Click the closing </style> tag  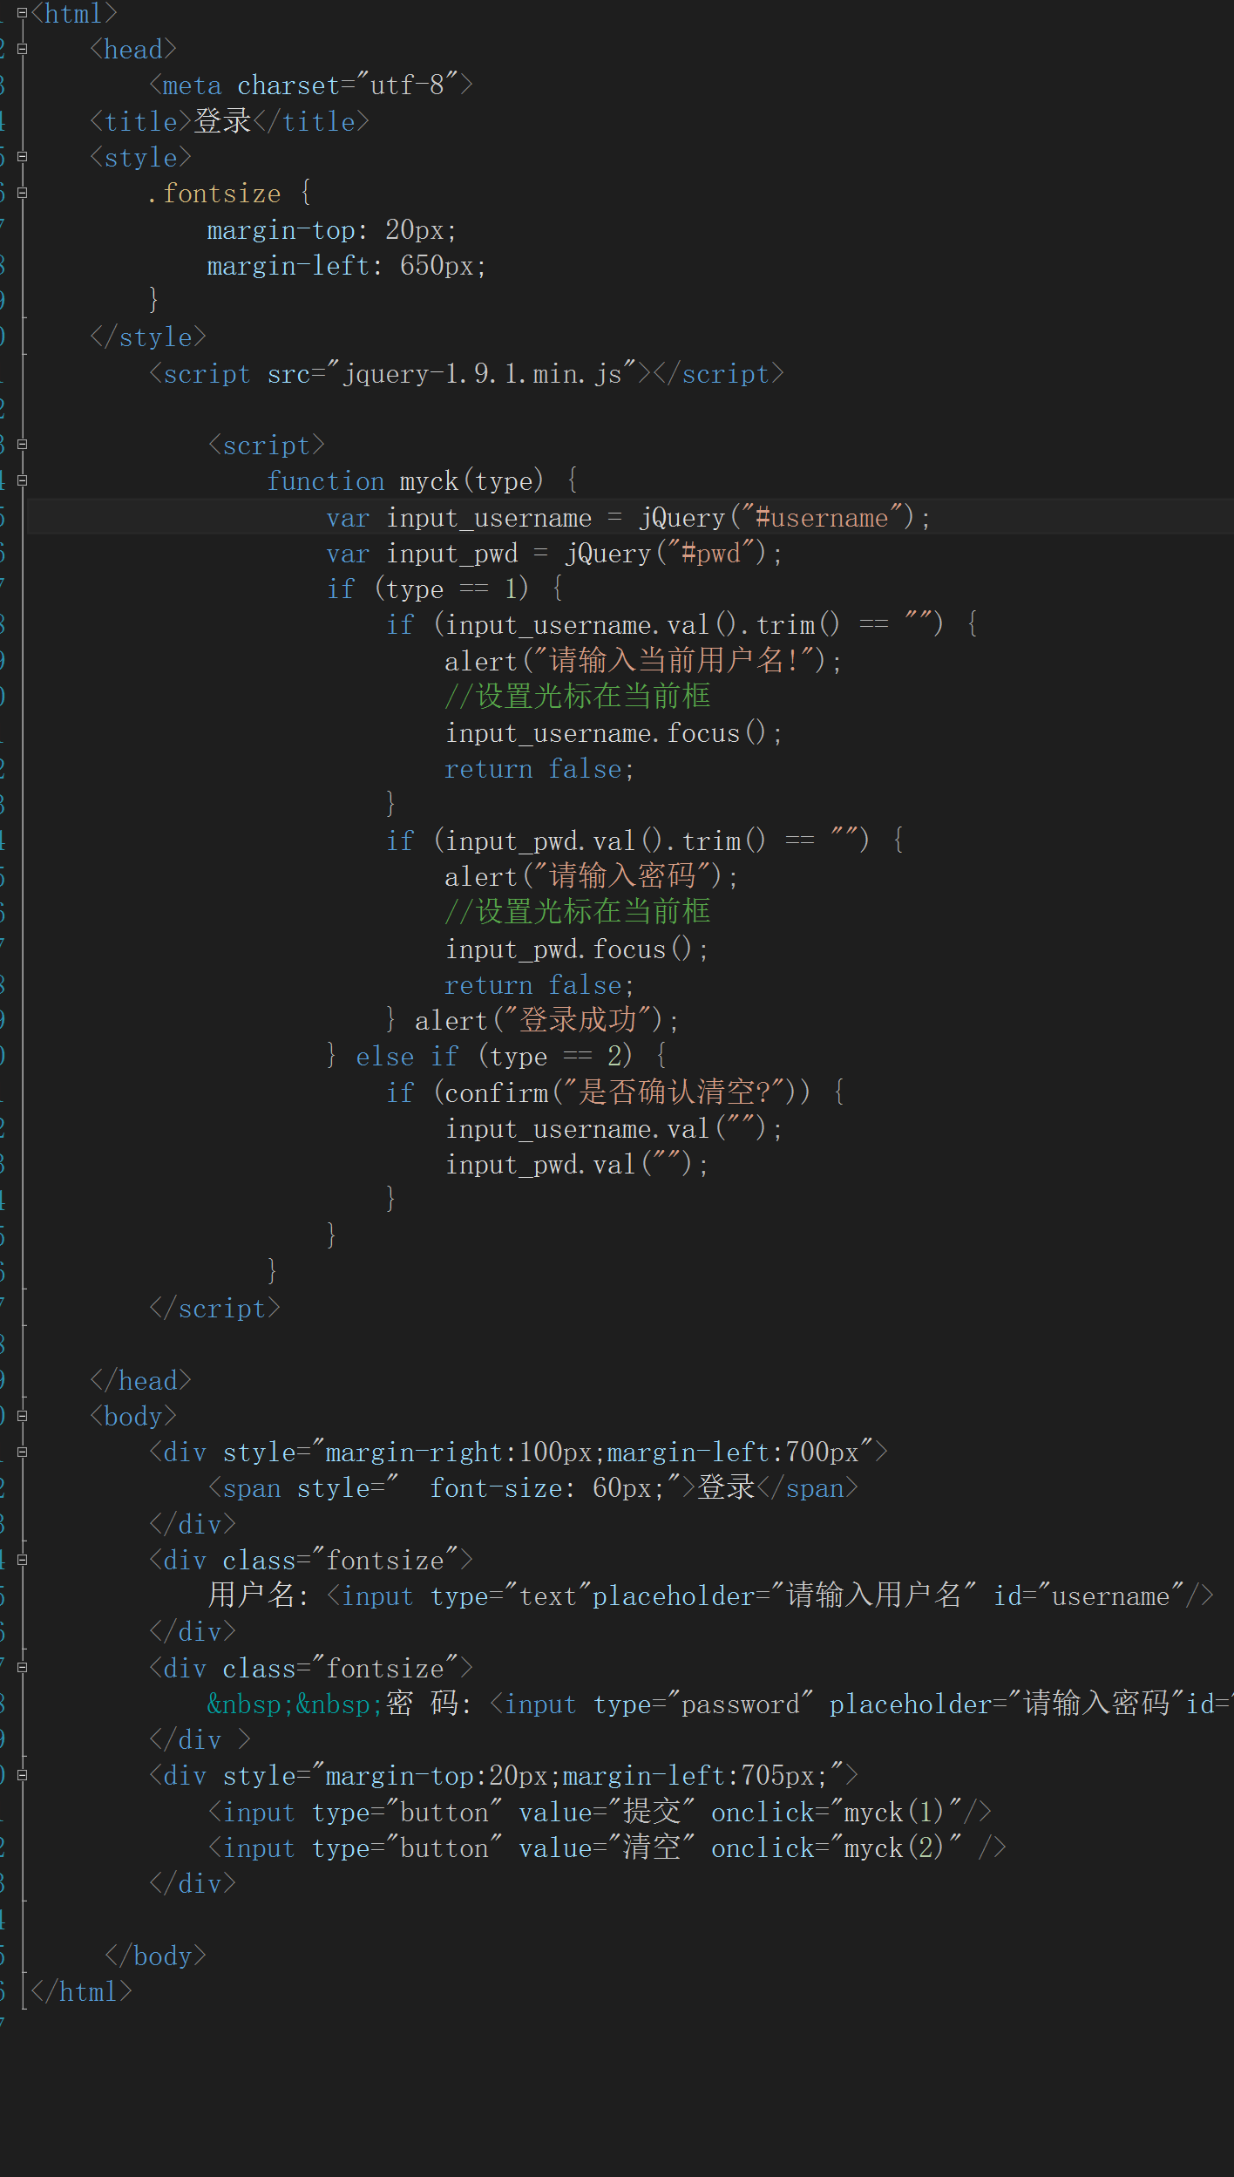(148, 337)
